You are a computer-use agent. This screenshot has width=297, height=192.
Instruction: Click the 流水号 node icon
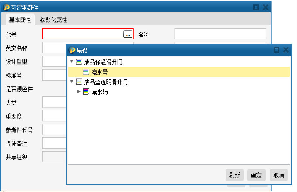click(x=86, y=72)
